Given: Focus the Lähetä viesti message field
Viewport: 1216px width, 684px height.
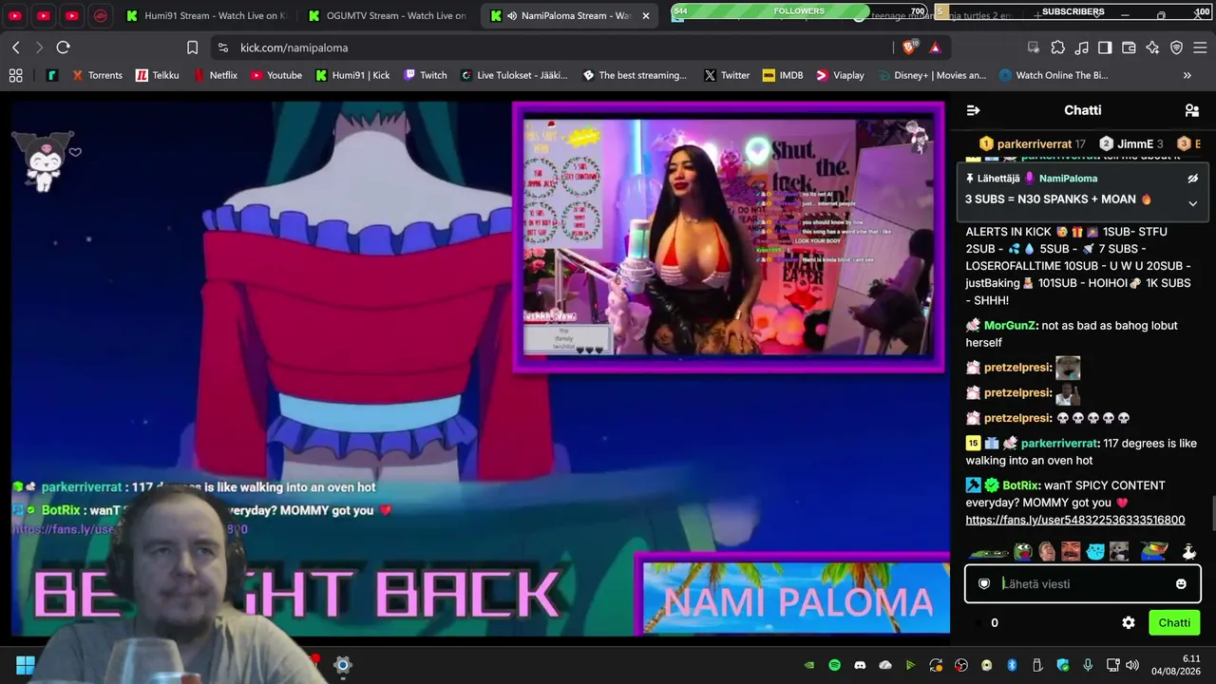Looking at the screenshot, I should tap(1083, 584).
